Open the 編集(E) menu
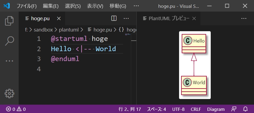 click(51, 6)
